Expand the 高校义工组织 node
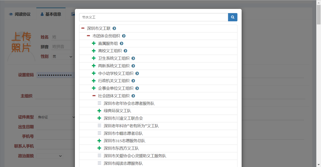Image resolution: width=321 pixels, height=167 pixels. (x=94, y=51)
